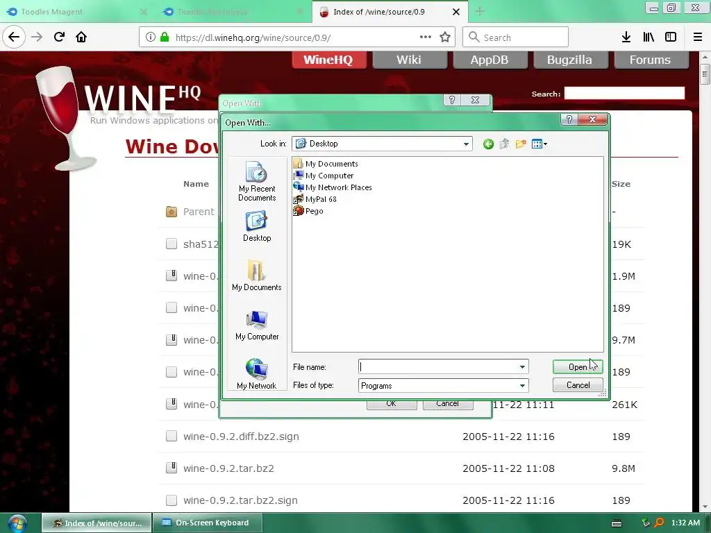Sort listing by the Size column
The height and width of the screenshot is (533, 711).
point(621,184)
